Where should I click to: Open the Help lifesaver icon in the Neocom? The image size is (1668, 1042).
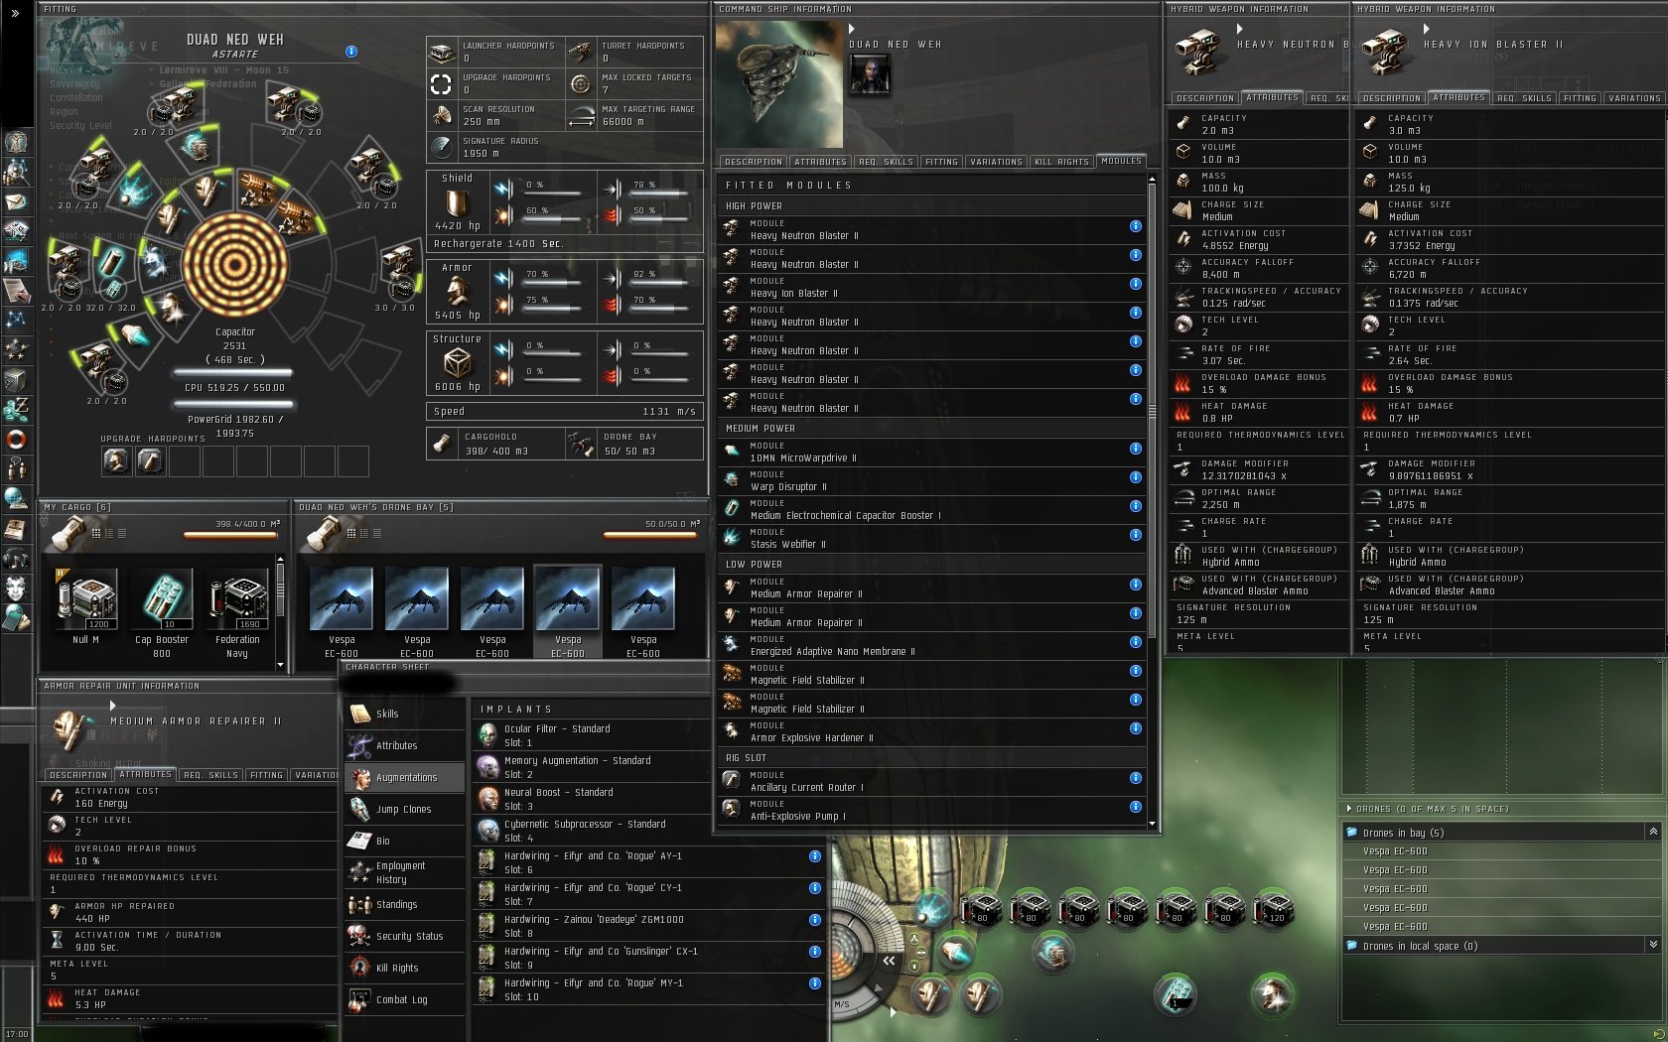click(16, 439)
